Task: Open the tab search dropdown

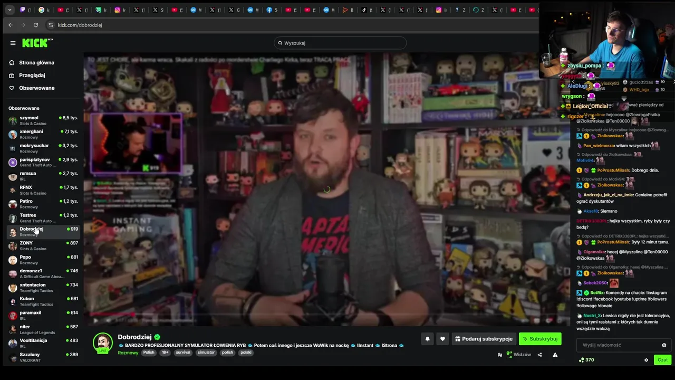Action: point(9,9)
